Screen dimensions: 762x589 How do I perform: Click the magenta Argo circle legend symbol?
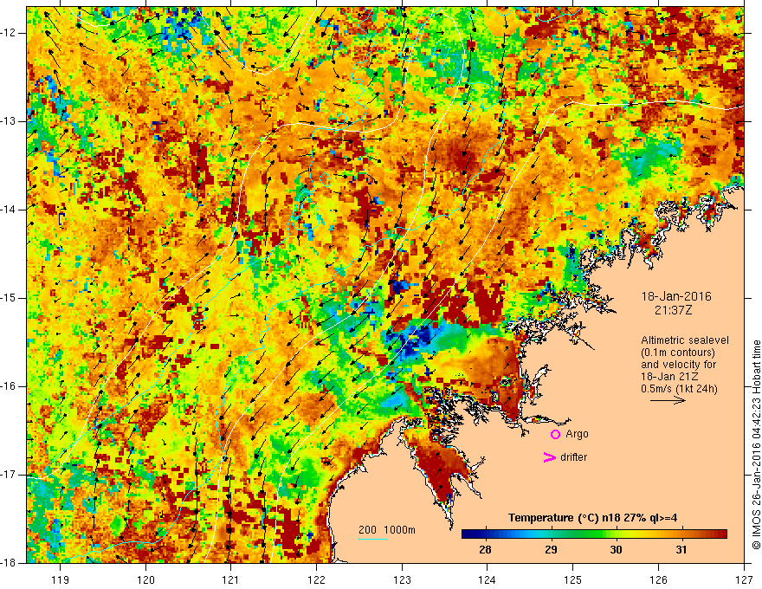click(555, 435)
